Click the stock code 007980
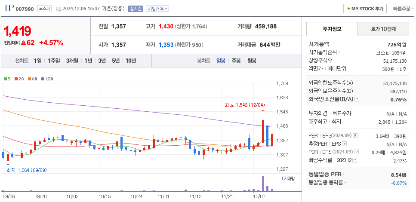 25,9
